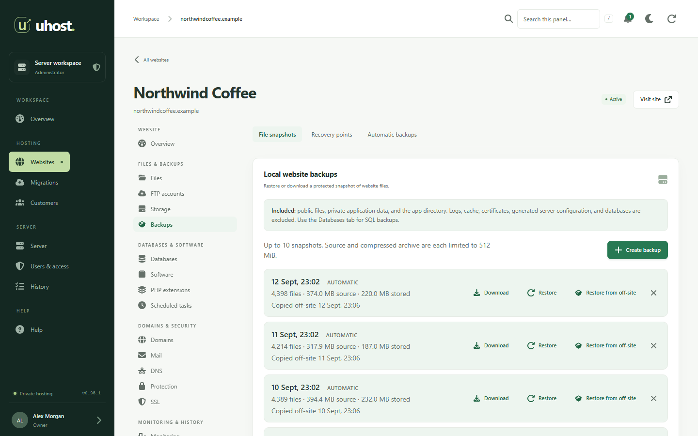The height and width of the screenshot is (436, 698).
Task: Click the FTP accounts cloud icon
Action: click(x=142, y=194)
